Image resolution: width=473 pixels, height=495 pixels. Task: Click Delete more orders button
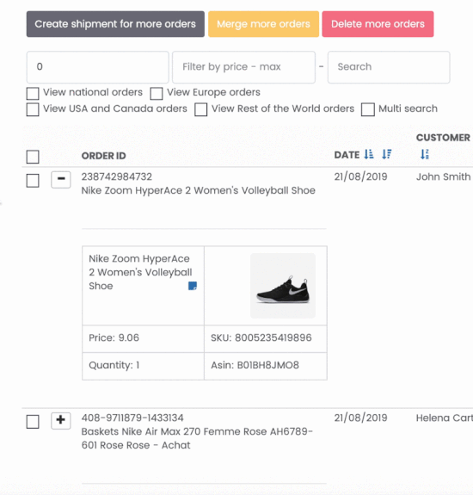tap(378, 24)
